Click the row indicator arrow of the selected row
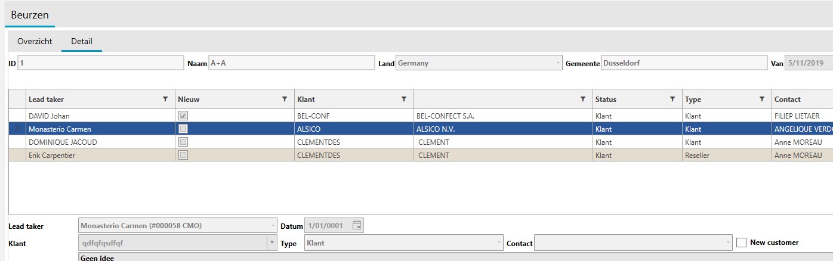833x261 pixels. click(17, 129)
